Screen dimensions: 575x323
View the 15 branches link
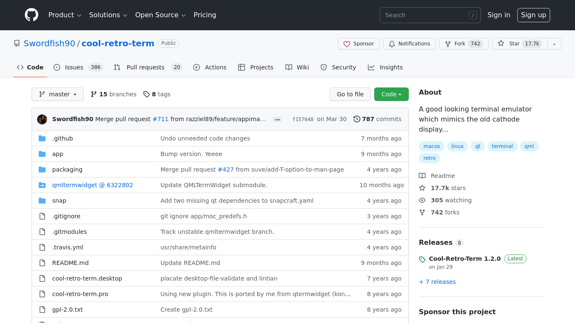[x=114, y=94]
